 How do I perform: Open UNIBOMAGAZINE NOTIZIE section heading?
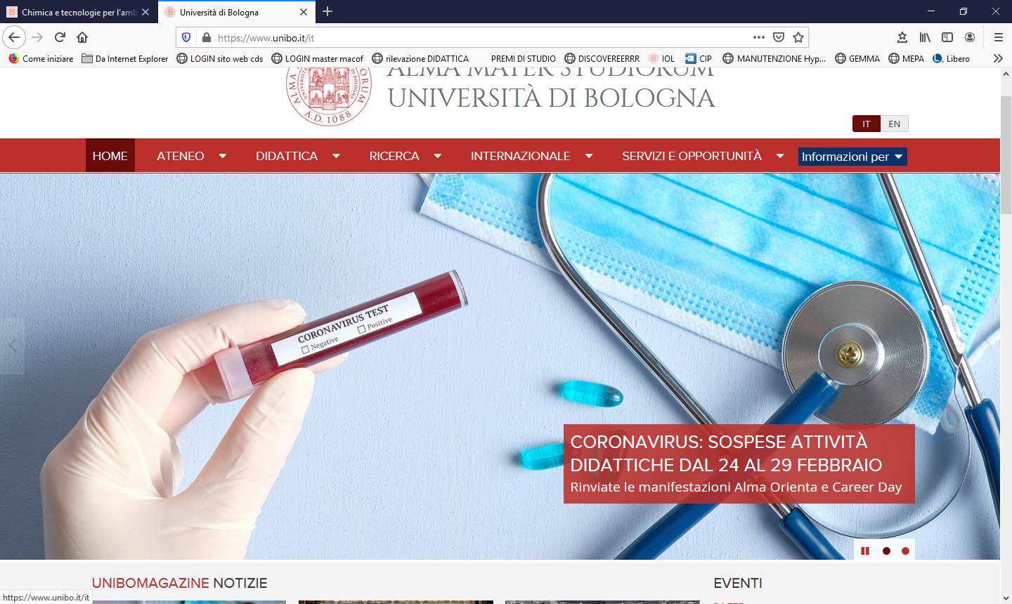point(180,583)
